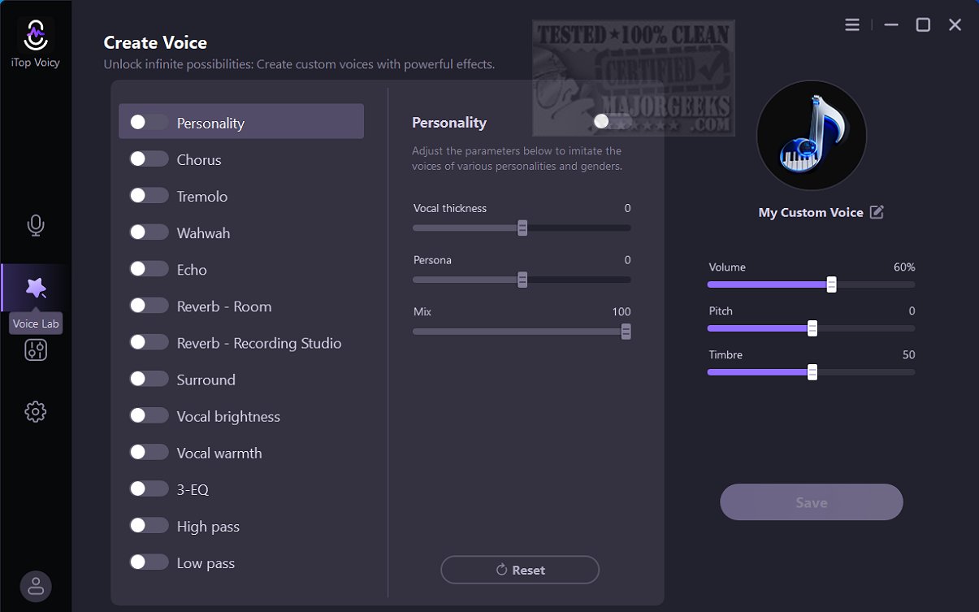Enable the Low pass filter toggle
This screenshot has height=612, width=979.
click(x=149, y=562)
